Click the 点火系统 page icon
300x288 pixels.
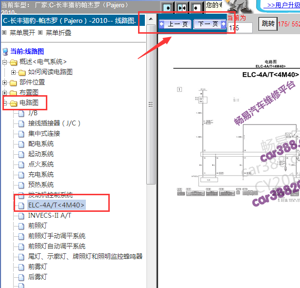coord(21,165)
